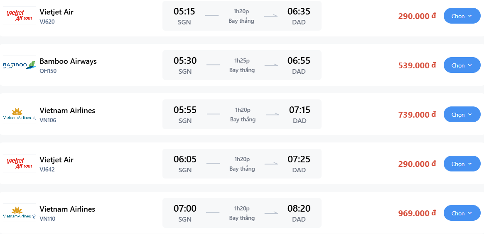Click the Vietnam Airlines name for flight VN106
Image resolution: width=484 pixels, height=234 pixels.
click(67, 110)
